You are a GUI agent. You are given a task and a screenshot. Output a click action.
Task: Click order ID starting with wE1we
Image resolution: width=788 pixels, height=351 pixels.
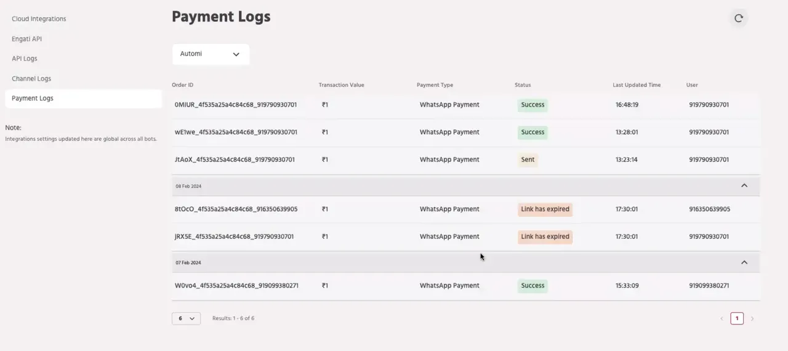click(236, 132)
